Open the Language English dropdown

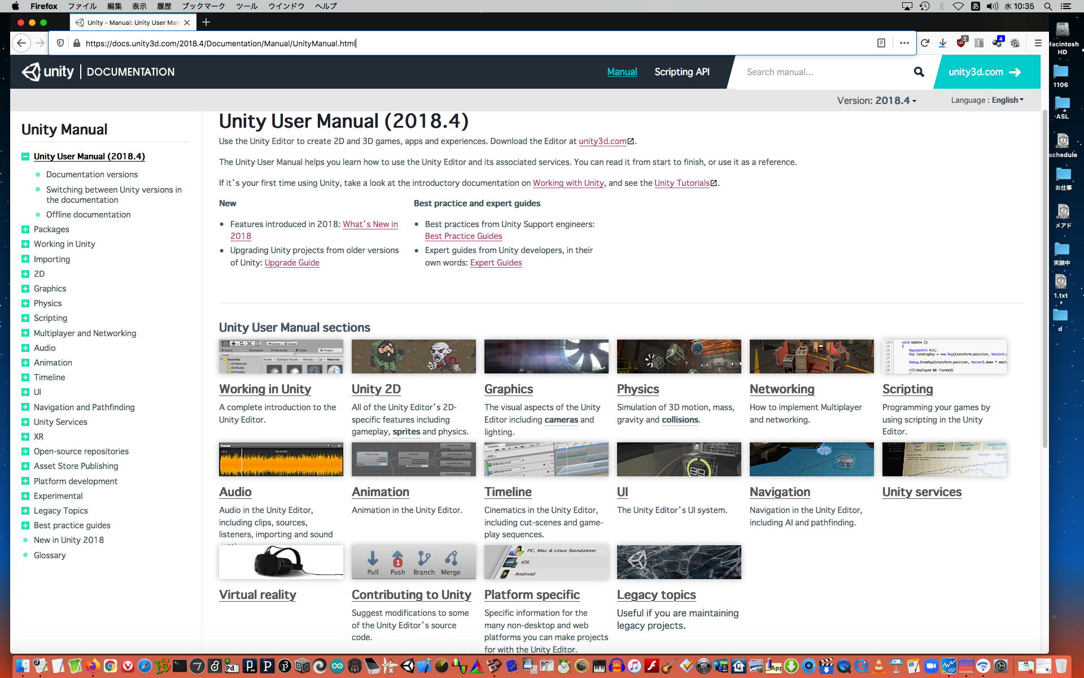pos(987,100)
